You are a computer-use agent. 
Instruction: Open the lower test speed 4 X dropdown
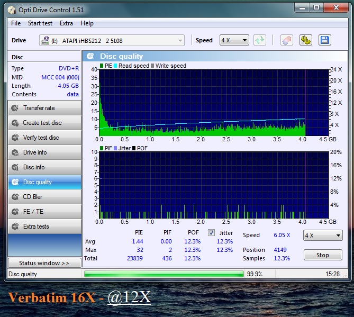[323, 236]
